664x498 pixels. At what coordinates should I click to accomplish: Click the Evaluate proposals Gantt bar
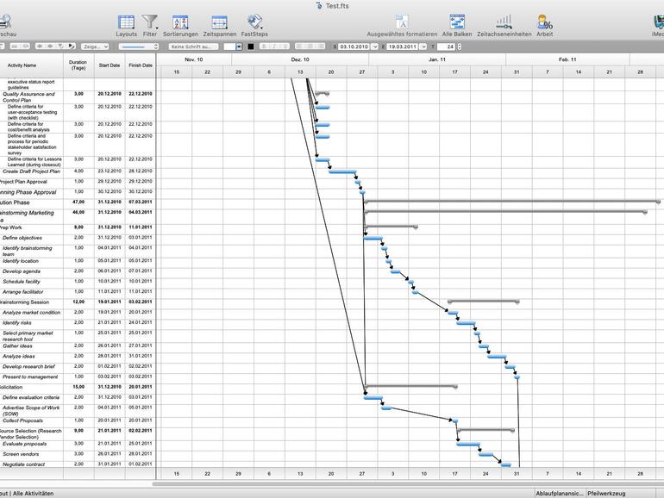point(468,445)
